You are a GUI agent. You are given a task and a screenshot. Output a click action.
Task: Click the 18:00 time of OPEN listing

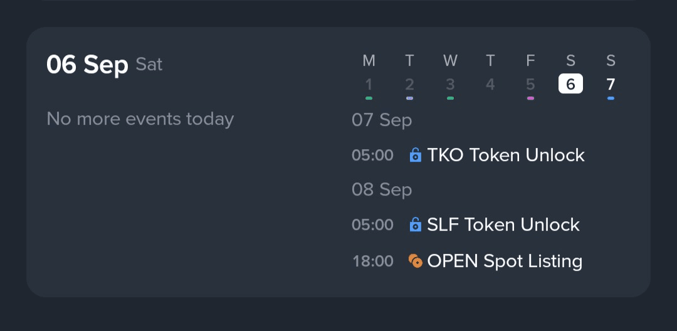(373, 261)
